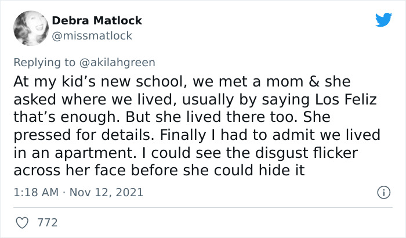Open Debra Matlock's profile picture

(28, 28)
